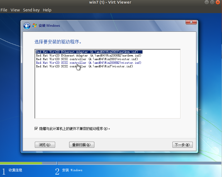This screenshot has width=222, height=177.
Task: Open the View menu
Action: tap(15, 10)
